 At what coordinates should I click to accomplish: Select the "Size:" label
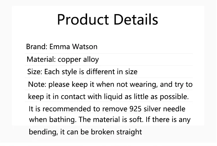point(35,72)
